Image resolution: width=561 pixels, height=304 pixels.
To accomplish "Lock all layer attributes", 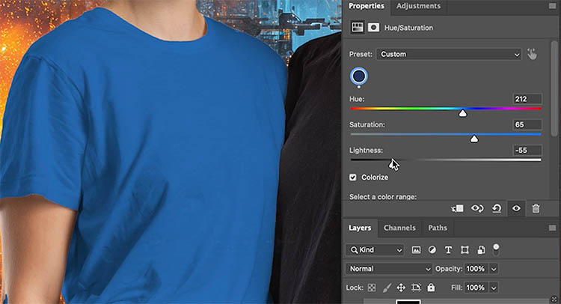I will click(431, 288).
